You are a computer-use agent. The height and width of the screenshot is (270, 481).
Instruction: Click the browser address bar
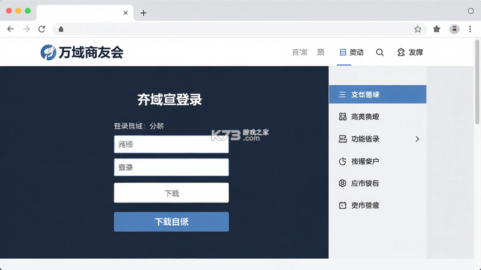[x=239, y=29]
